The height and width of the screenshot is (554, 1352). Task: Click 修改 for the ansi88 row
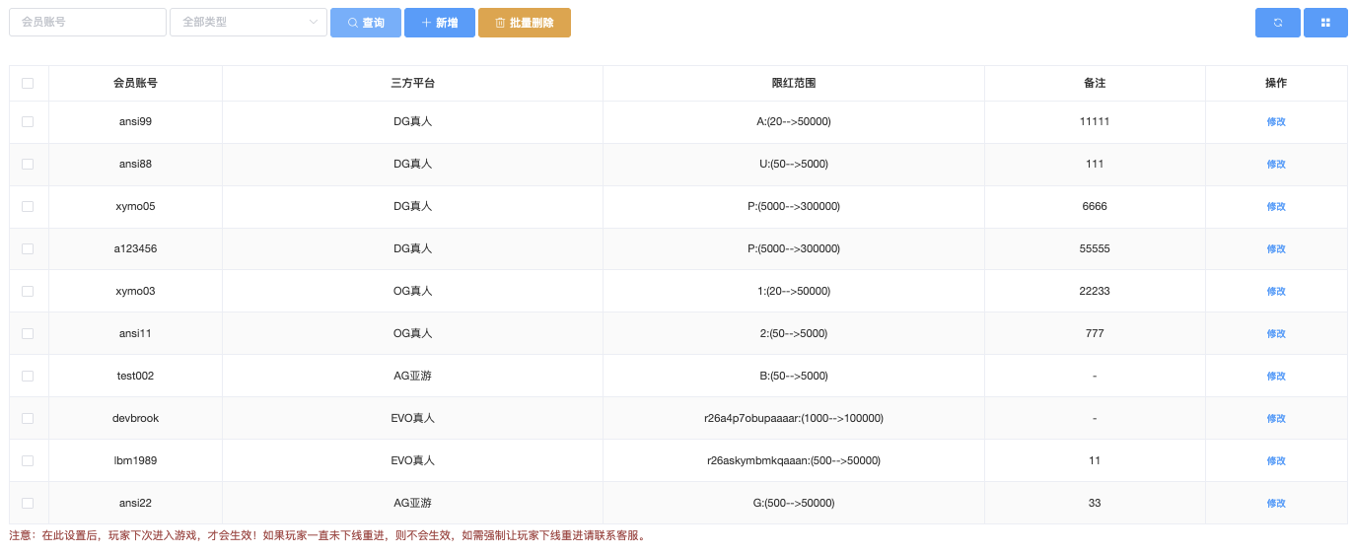click(x=1276, y=165)
